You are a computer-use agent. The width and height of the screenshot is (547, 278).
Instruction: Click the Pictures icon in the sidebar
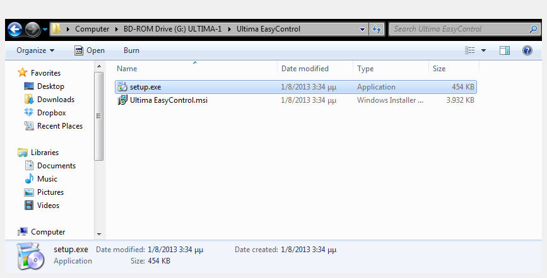tap(29, 192)
